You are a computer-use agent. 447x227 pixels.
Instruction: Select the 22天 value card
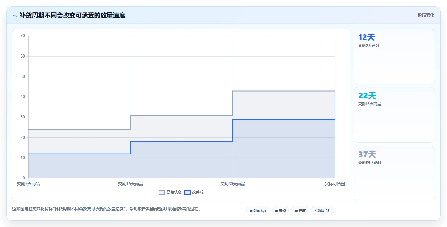[394, 115]
